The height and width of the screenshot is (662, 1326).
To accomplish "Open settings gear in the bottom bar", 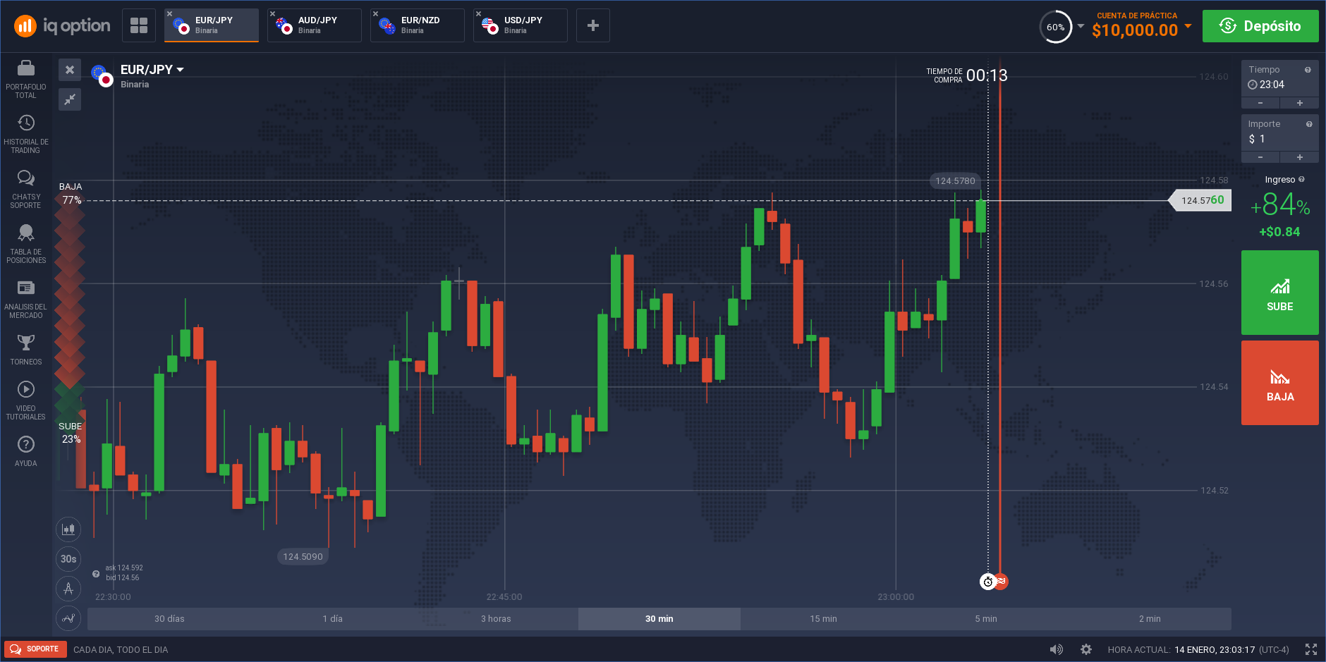I will pyautogui.click(x=1086, y=649).
